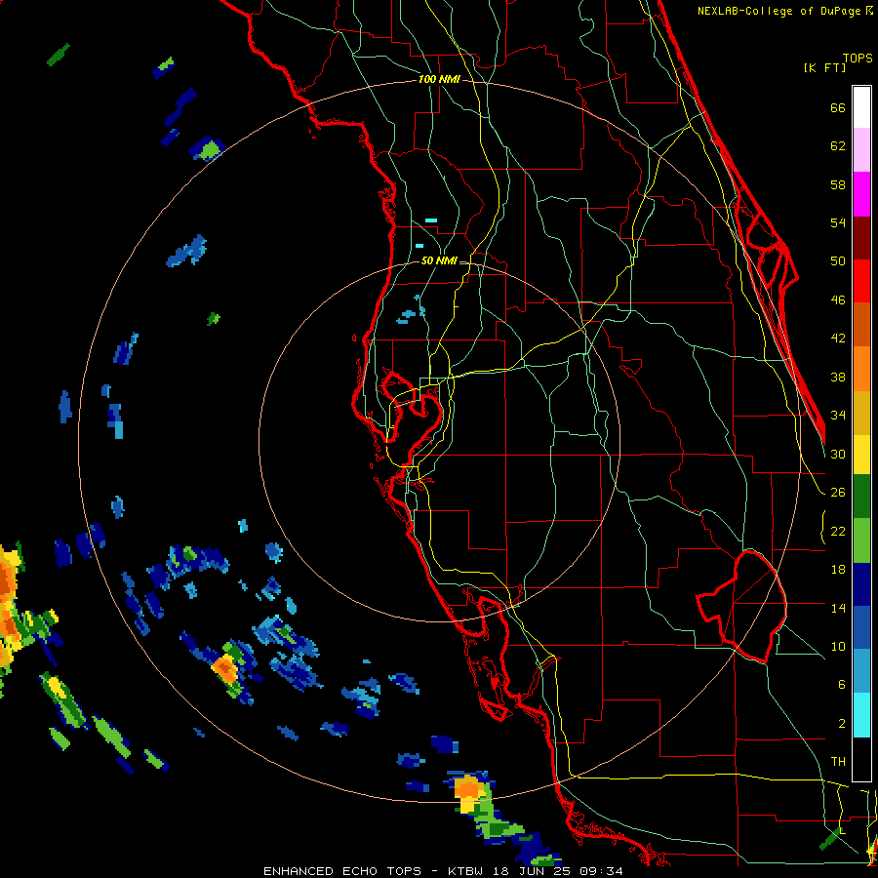Pick the dark red legend swatch

click(861, 238)
